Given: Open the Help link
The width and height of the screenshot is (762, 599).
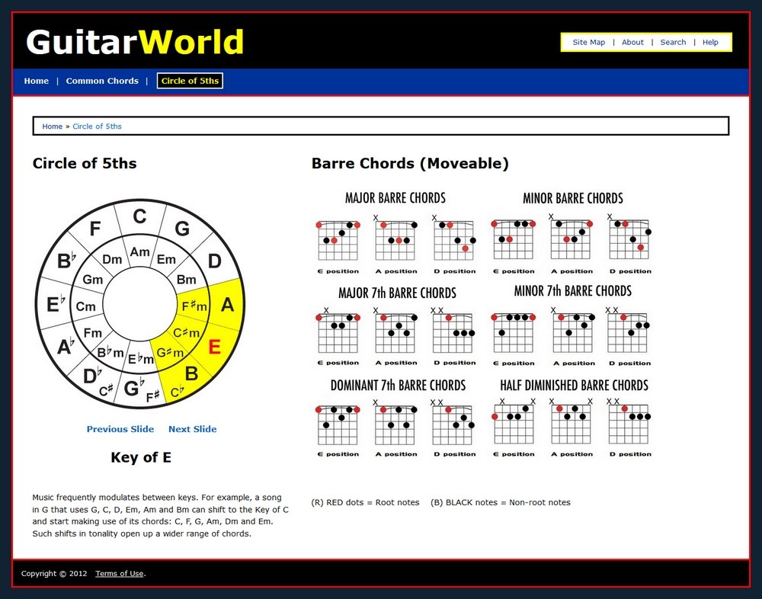Looking at the screenshot, I should (710, 43).
